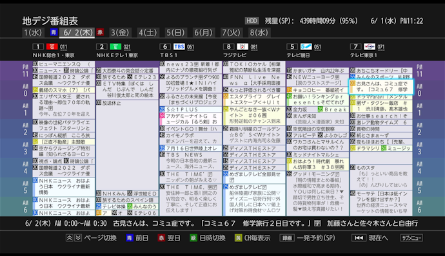Select the highlighted 古見さんは、コミュ症です program

point(381,86)
